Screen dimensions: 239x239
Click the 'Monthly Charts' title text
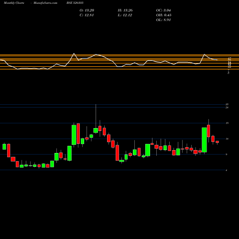click(14, 3)
